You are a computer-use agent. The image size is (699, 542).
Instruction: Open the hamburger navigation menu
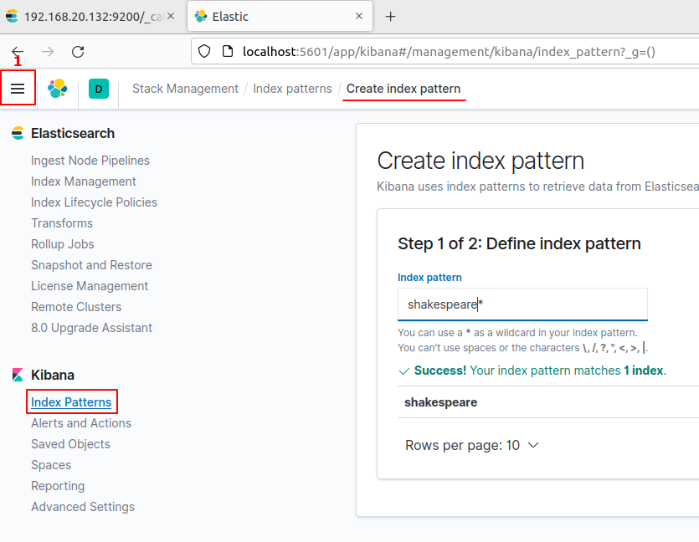pyautogui.click(x=18, y=88)
